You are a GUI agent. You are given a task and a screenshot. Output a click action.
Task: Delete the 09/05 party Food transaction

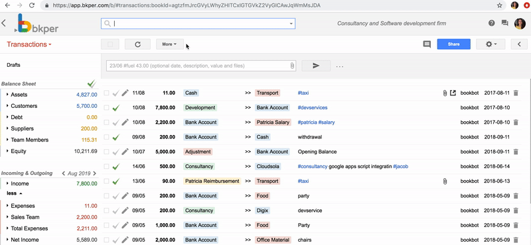pyautogui.click(x=516, y=195)
